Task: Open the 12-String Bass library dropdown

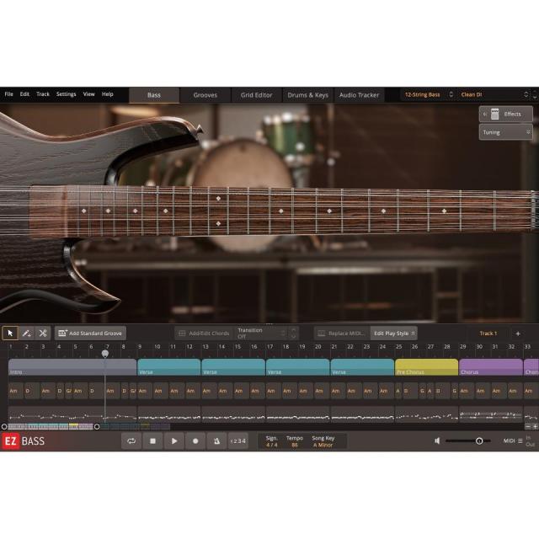Action: 427,95
